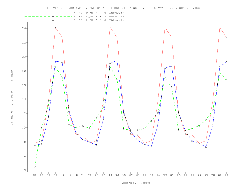Screen dimensions: 247x191
Task: Select legend entry PARM=O.O_MEAN MODEL=NAM/218
Action: pyautogui.click(x=99, y=13)
